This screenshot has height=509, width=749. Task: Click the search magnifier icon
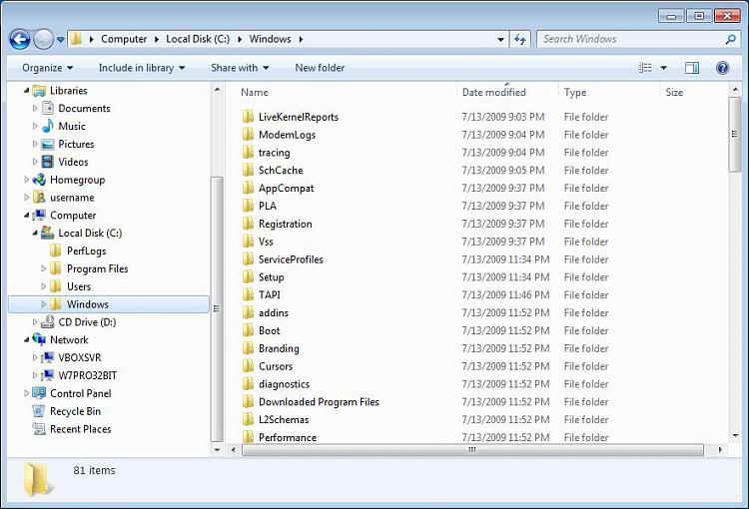(x=730, y=40)
